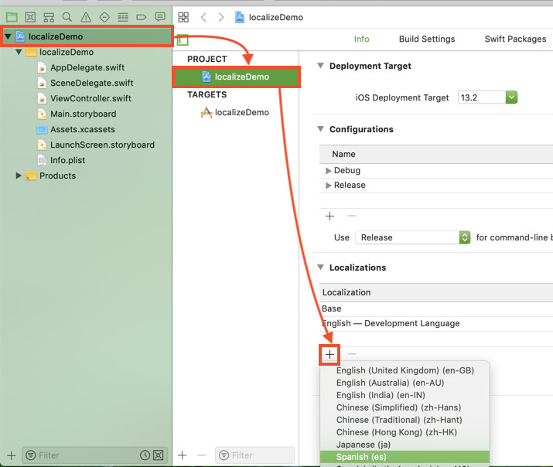Viewport: 553px width, 467px height.
Task: Expand the Products folder
Action: (19, 176)
